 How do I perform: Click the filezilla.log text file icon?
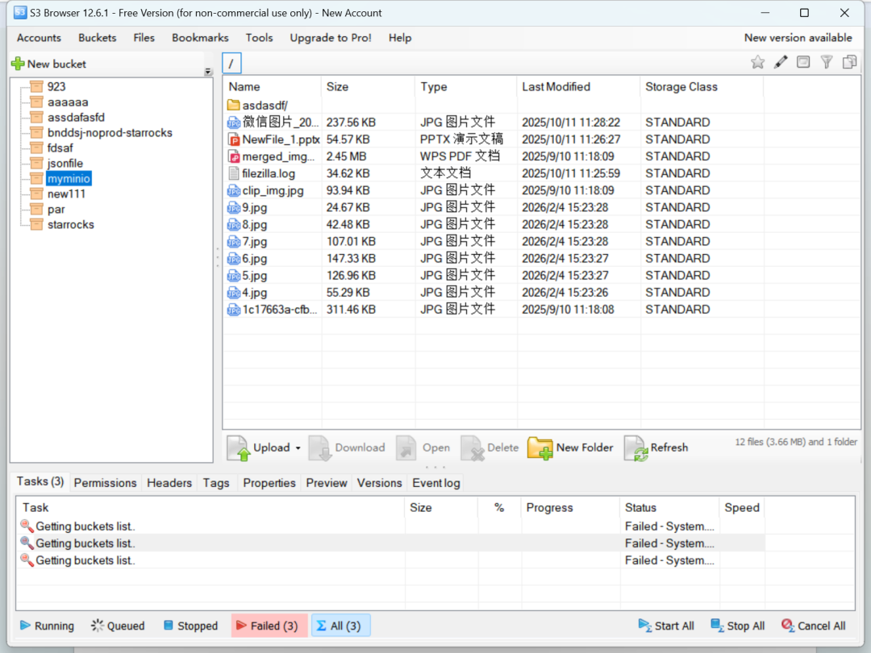(234, 173)
